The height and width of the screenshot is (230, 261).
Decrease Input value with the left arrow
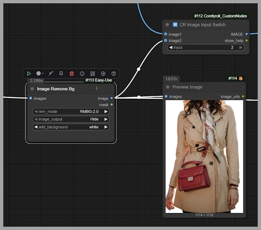pos(171,48)
